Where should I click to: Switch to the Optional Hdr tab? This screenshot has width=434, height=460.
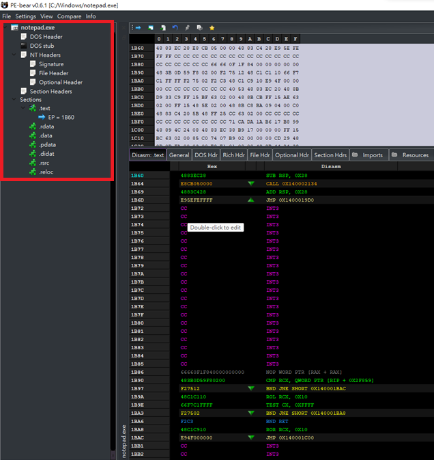292,155
